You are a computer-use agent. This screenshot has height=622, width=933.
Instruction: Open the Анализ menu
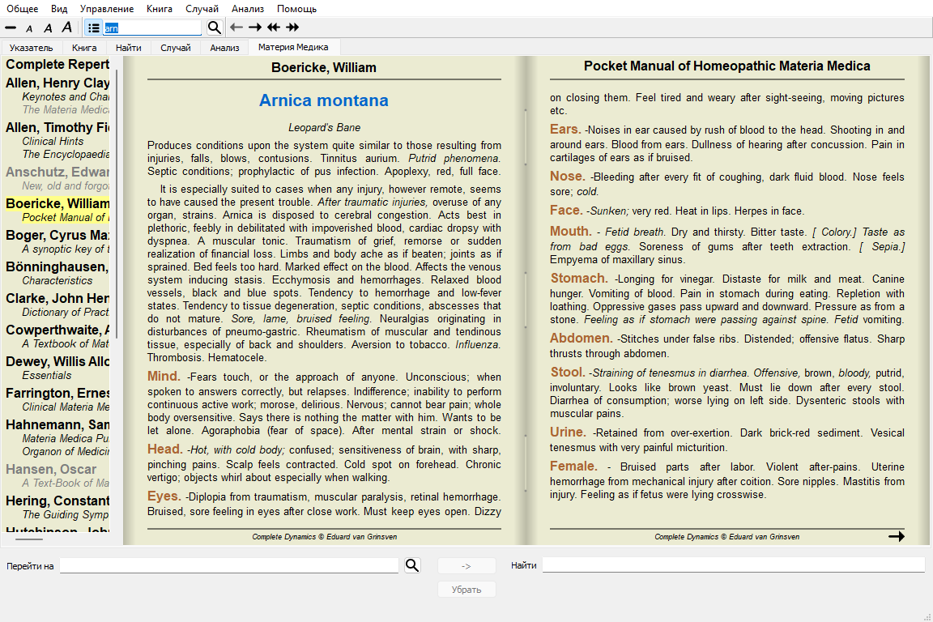247,9
